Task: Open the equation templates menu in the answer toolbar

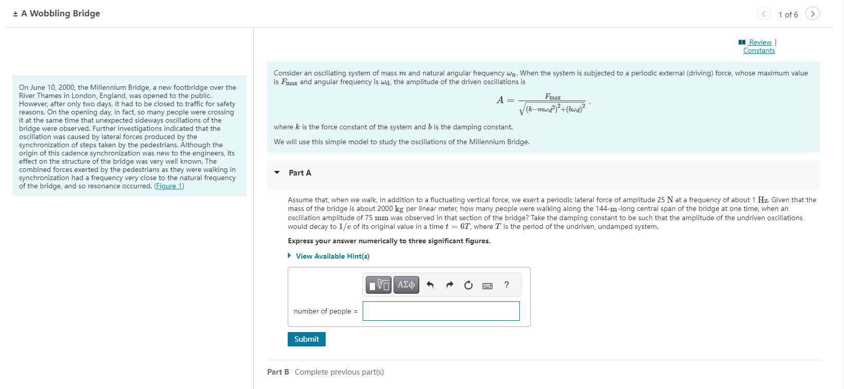Action: pos(378,284)
